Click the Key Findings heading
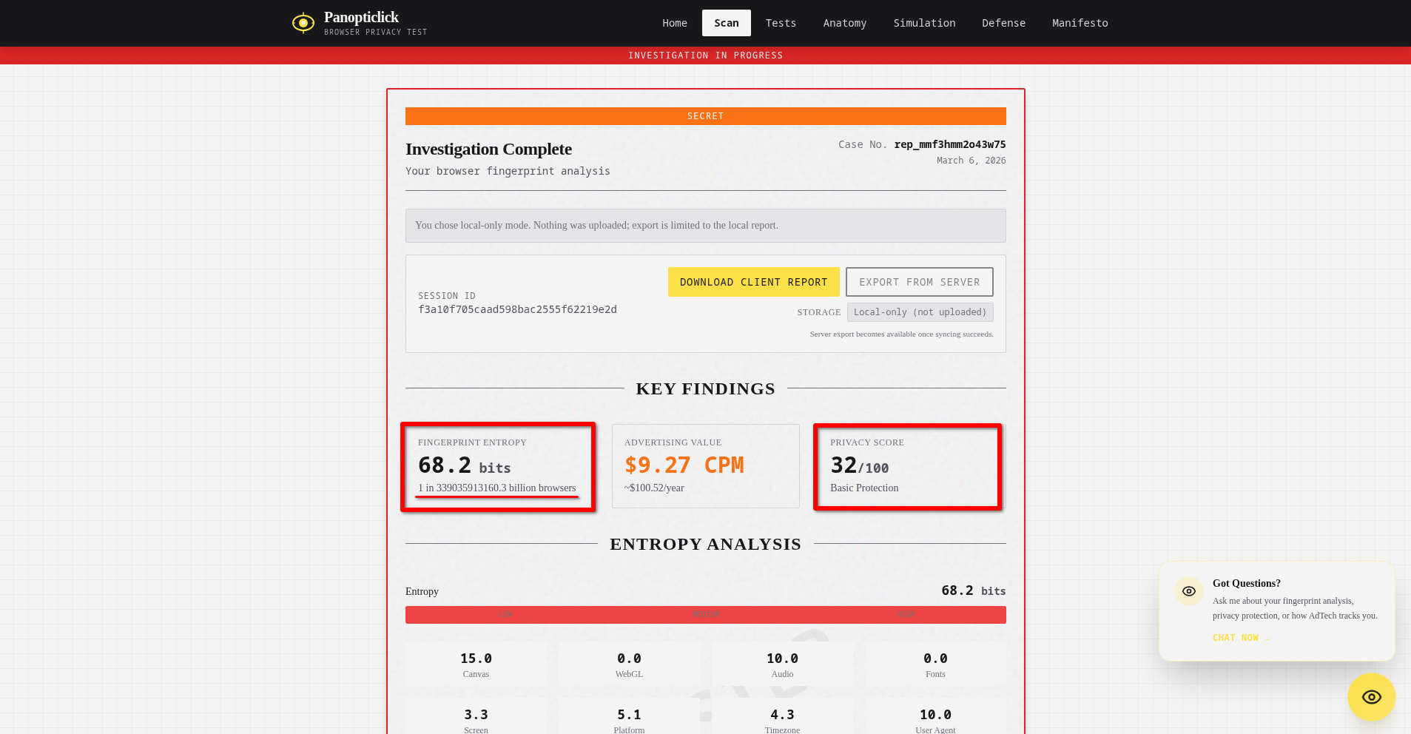 click(705, 388)
